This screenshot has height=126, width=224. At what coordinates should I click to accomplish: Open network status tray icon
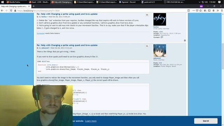(203, 2)
